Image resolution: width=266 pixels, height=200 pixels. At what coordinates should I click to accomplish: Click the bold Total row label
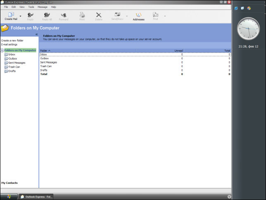tap(44, 74)
